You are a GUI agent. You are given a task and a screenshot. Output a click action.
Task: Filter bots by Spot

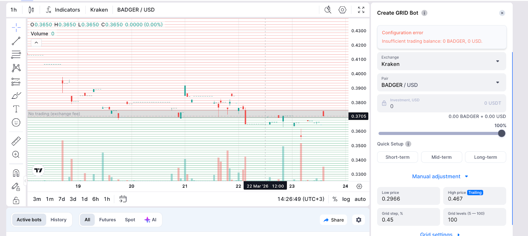(130, 220)
